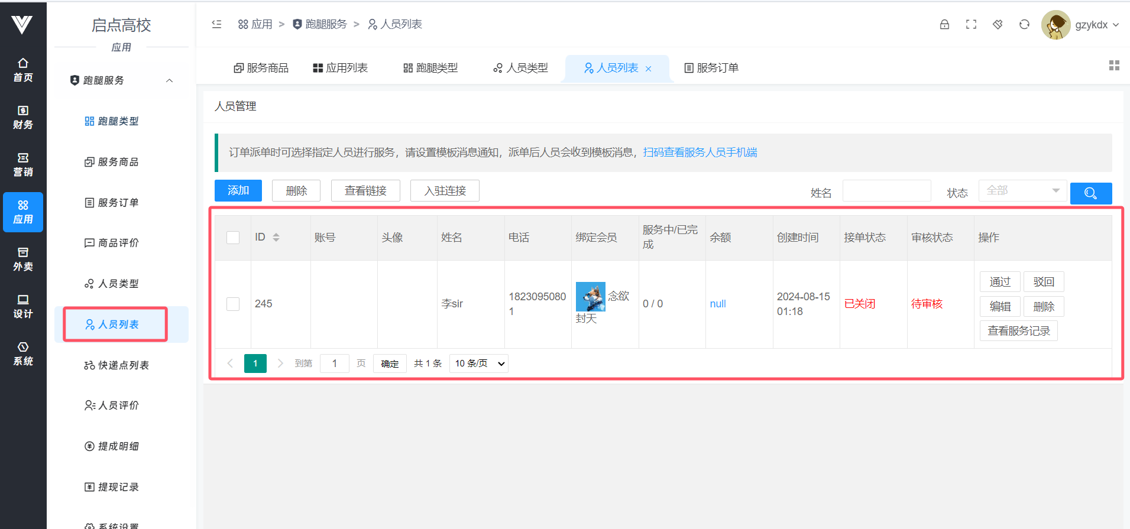Sort the table by ID column
The height and width of the screenshot is (529, 1130).
click(x=276, y=237)
